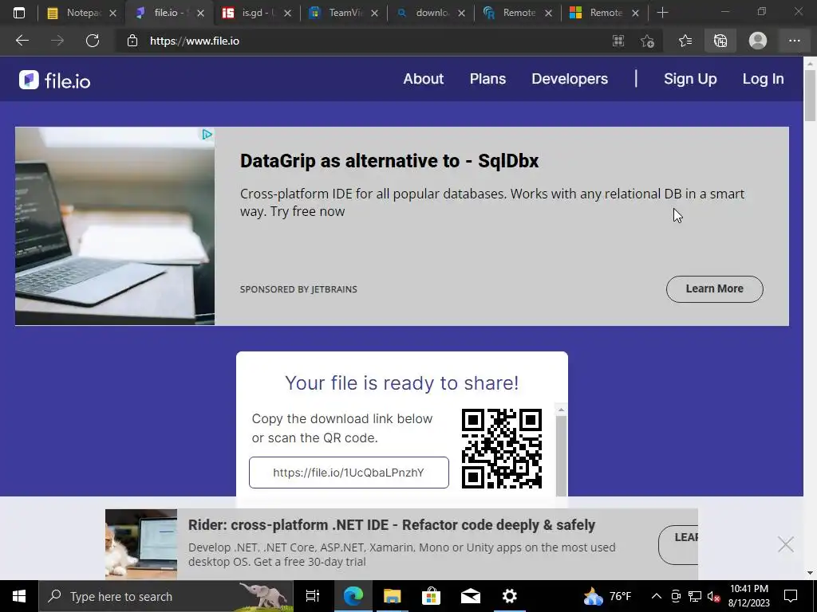This screenshot has width=817, height=612.
Task: Click the Log In link
Action: [x=763, y=79]
